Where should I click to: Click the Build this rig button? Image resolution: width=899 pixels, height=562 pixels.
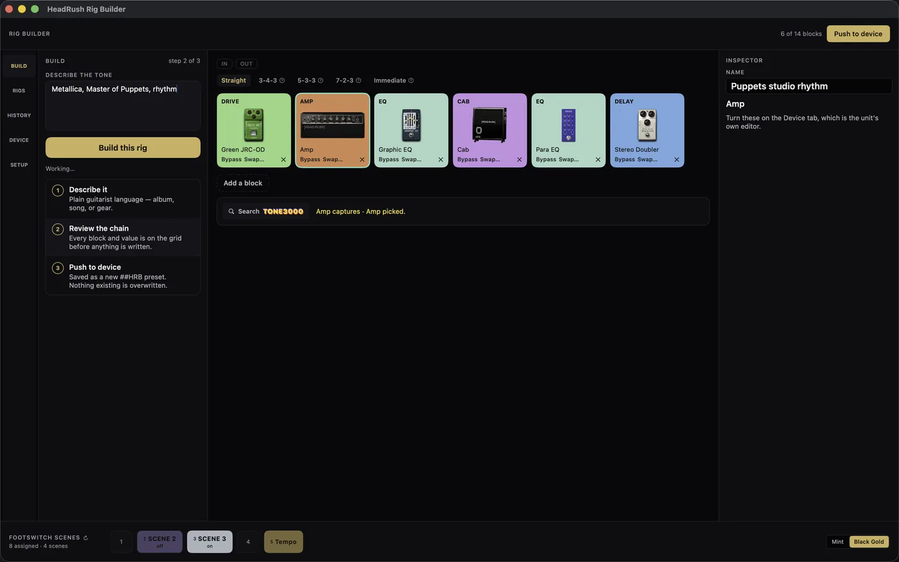pos(123,148)
